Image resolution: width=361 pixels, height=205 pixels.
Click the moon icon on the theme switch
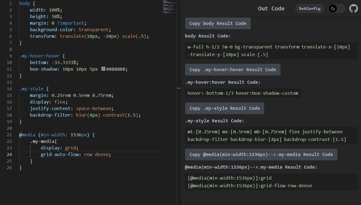coord(333,8)
